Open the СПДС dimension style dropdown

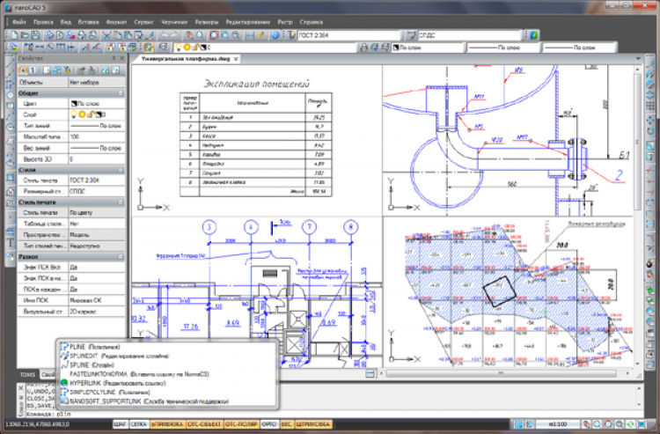[x=470, y=35]
